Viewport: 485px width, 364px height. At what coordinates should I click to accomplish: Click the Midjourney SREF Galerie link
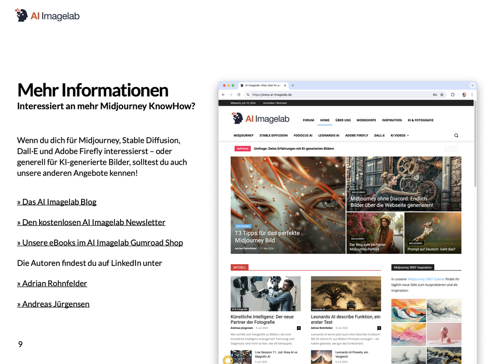(426, 279)
